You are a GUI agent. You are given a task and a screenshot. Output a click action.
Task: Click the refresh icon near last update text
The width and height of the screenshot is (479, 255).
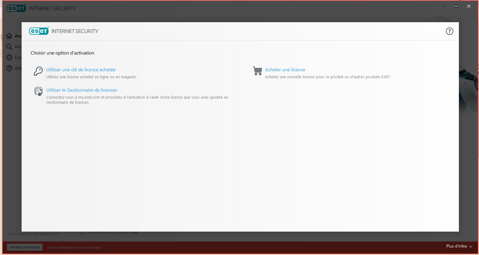[x=83, y=233]
